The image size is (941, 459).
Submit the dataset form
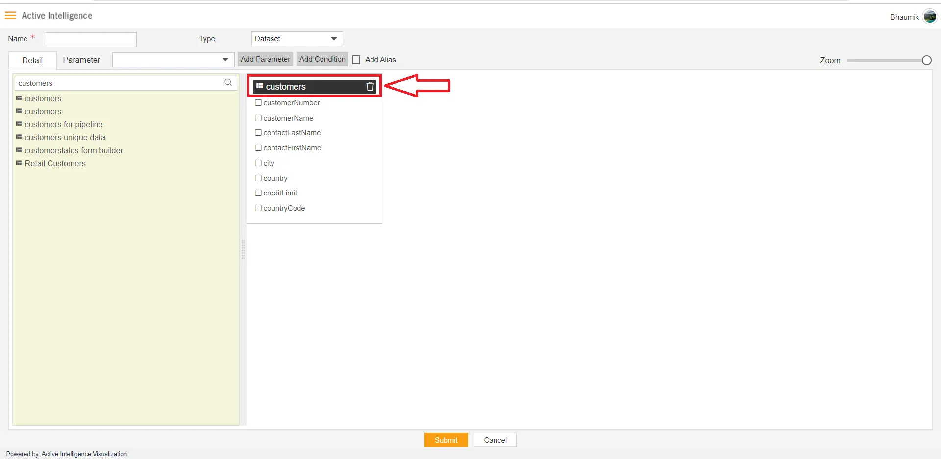(446, 440)
